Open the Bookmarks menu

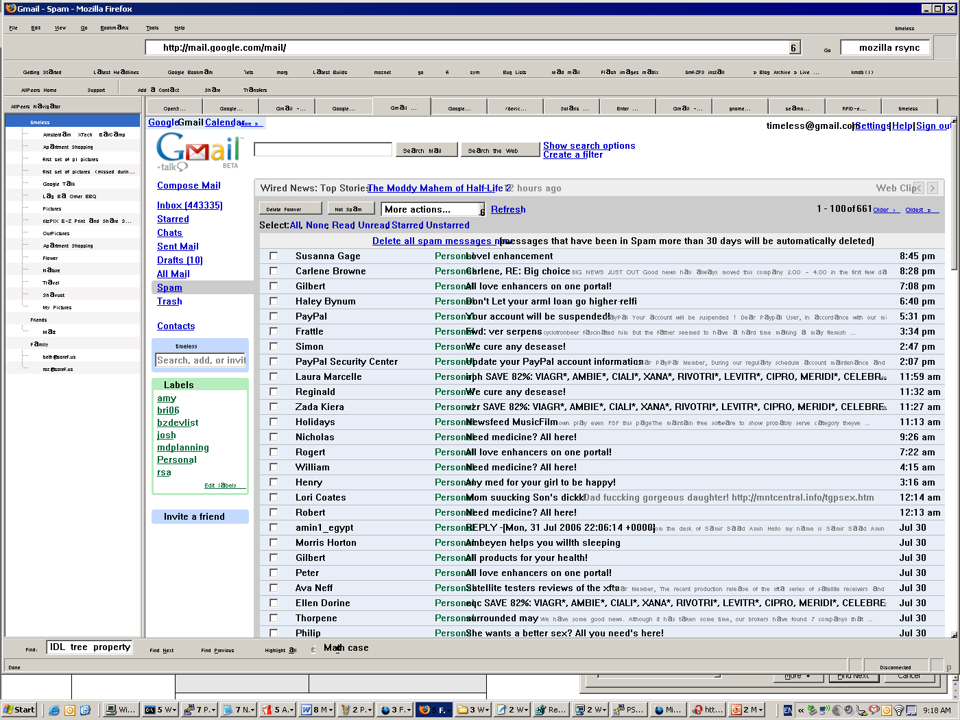pos(115,28)
